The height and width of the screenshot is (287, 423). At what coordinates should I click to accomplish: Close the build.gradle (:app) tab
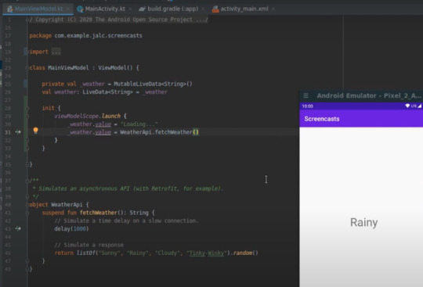(203, 9)
